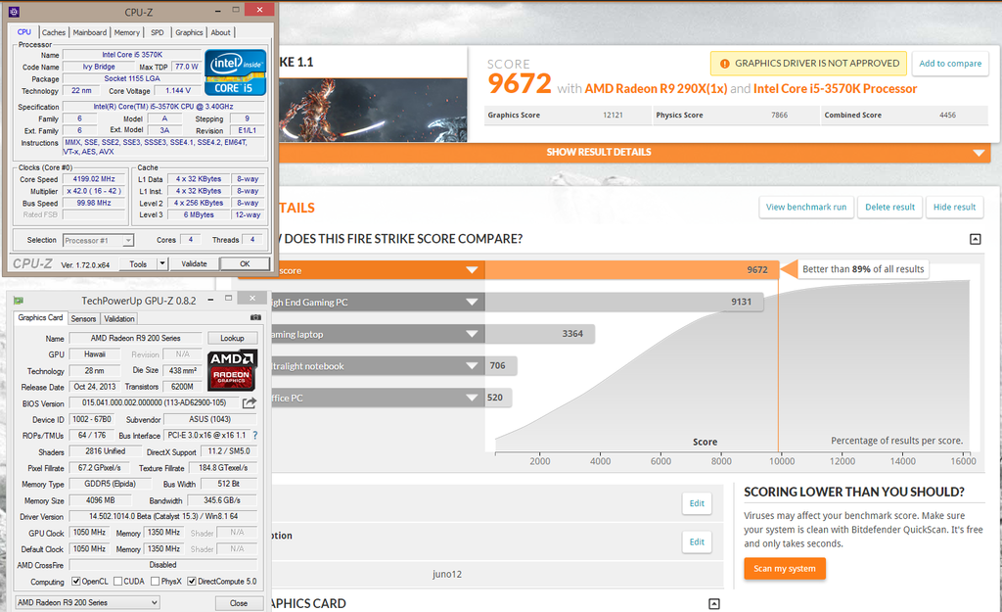Follow the Intel Core i5-3570K Processor link
This screenshot has width=1002, height=612.
[x=836, y=89]
